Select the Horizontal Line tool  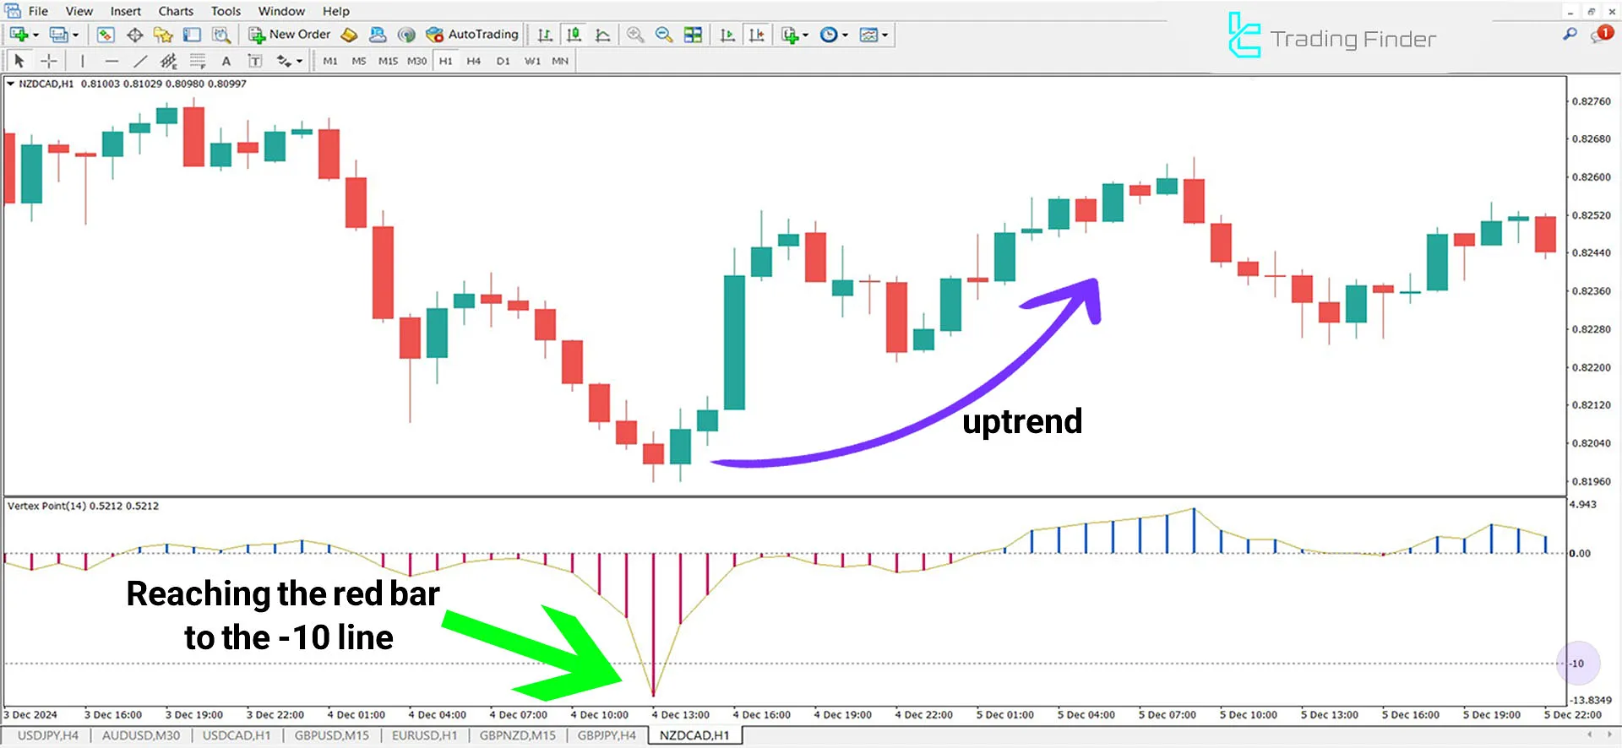pos(112,61)
